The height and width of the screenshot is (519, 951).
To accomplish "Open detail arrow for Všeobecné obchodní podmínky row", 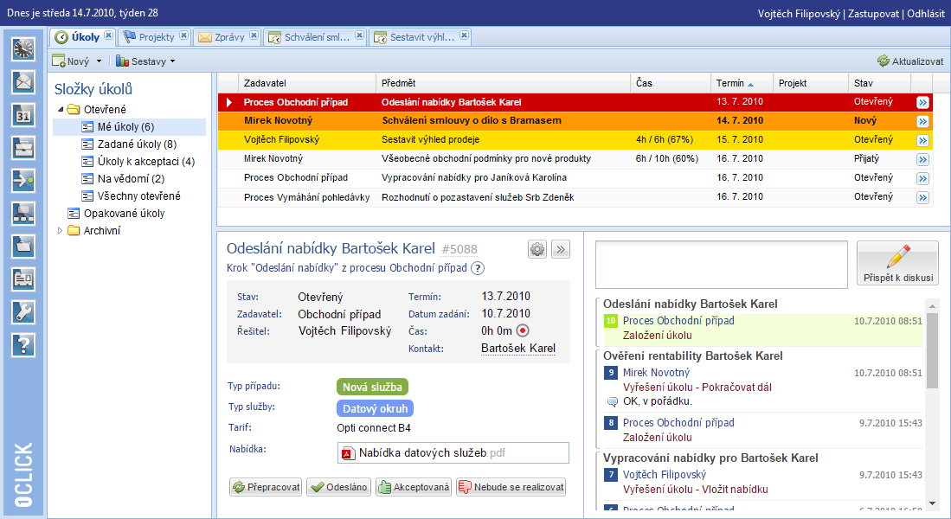I will (922, 159).
